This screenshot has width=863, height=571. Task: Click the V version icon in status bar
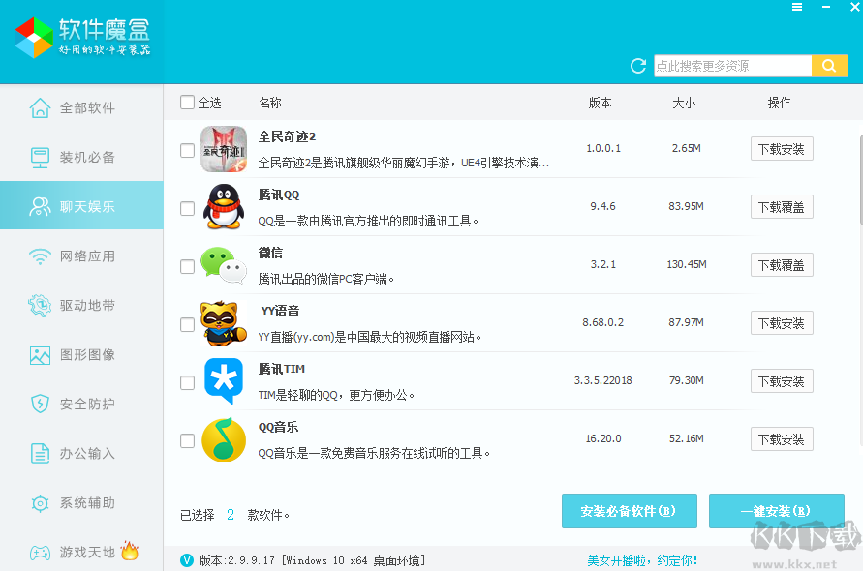187,560
